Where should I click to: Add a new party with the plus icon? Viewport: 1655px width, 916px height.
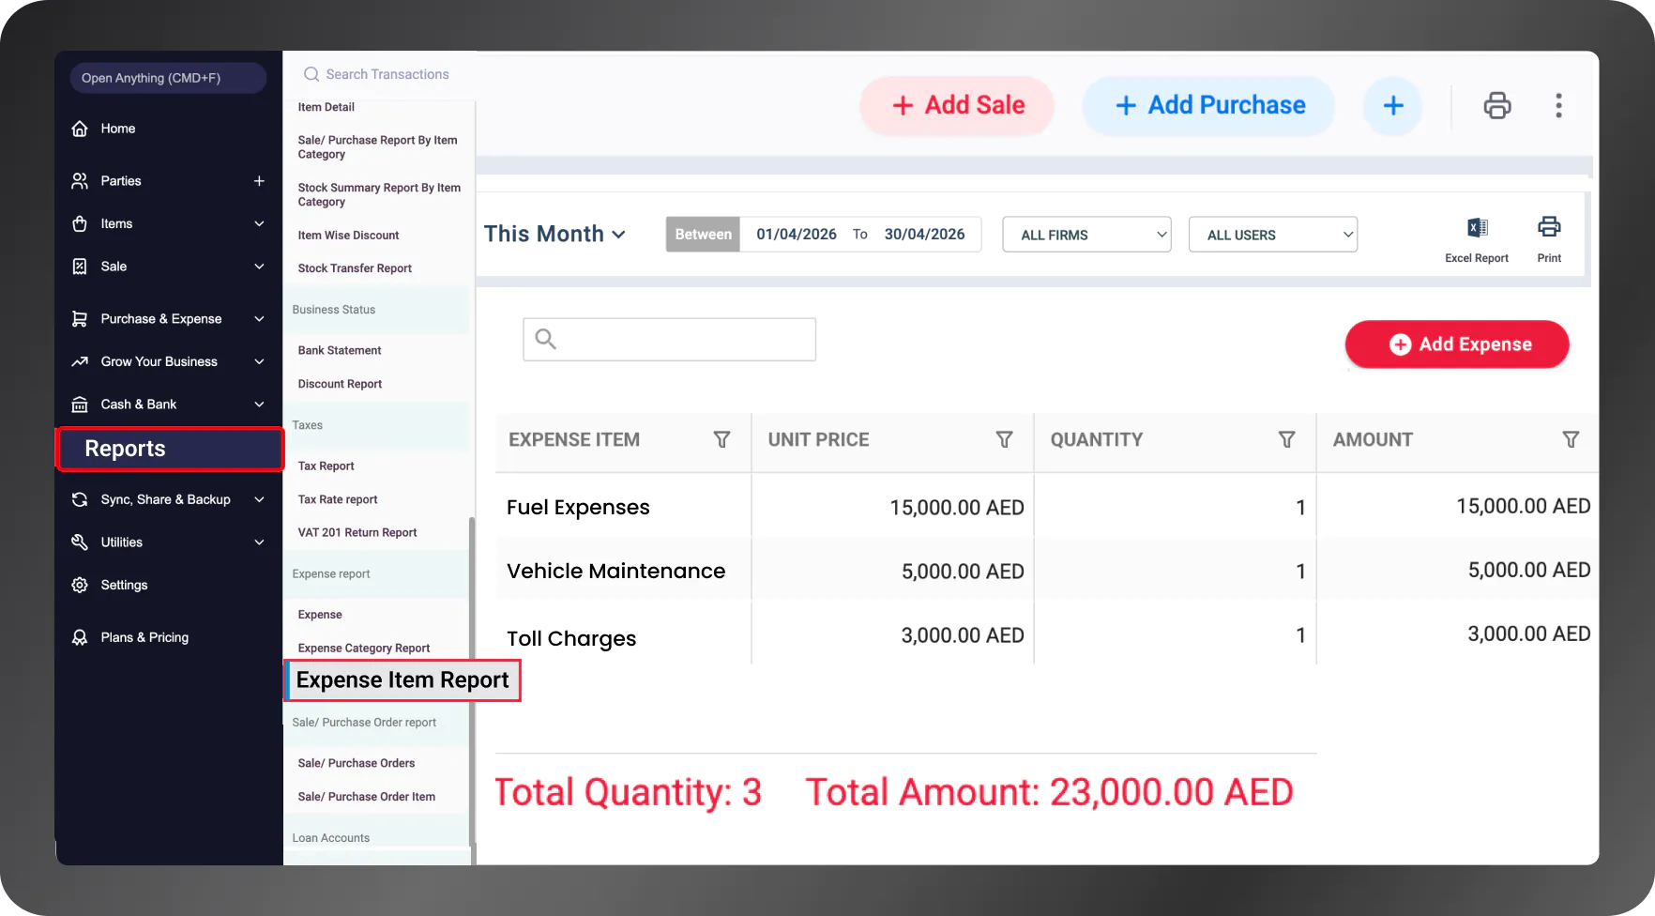coord(259,181)
